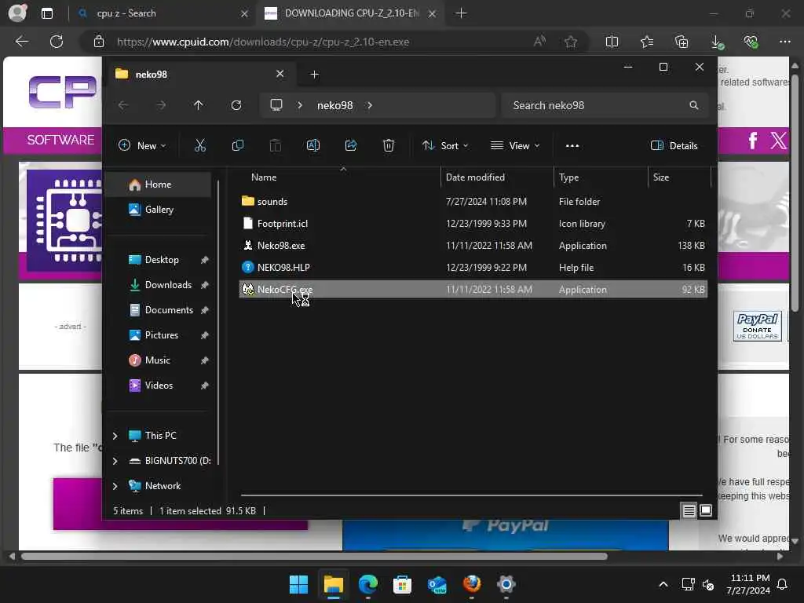
Task: Expand the This PC tree node
Action: pos(115,436)
